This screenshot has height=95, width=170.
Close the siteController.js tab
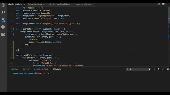tap(24, 4)
